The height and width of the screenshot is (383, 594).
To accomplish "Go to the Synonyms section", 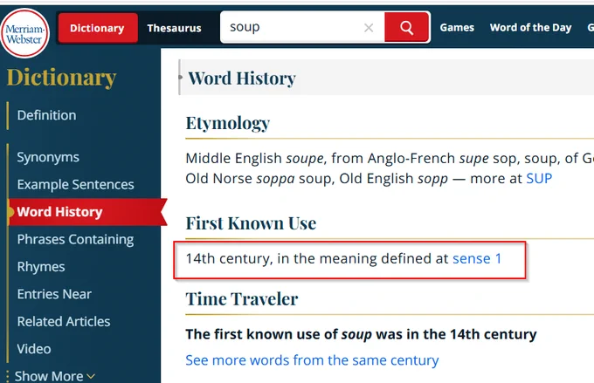I will click(x=48, y=157).
